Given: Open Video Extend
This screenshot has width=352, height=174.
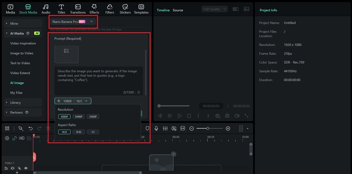Looking at the screenshot, I should coord(20,73).
